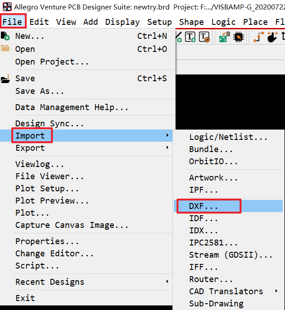Click the Add Text toolbar icon
This screenshot has width=285, height=310.
click(190, 37)
